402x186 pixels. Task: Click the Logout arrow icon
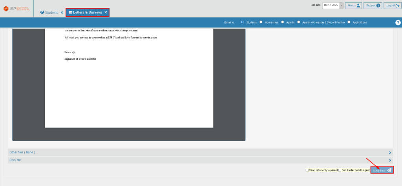(398, 5)
